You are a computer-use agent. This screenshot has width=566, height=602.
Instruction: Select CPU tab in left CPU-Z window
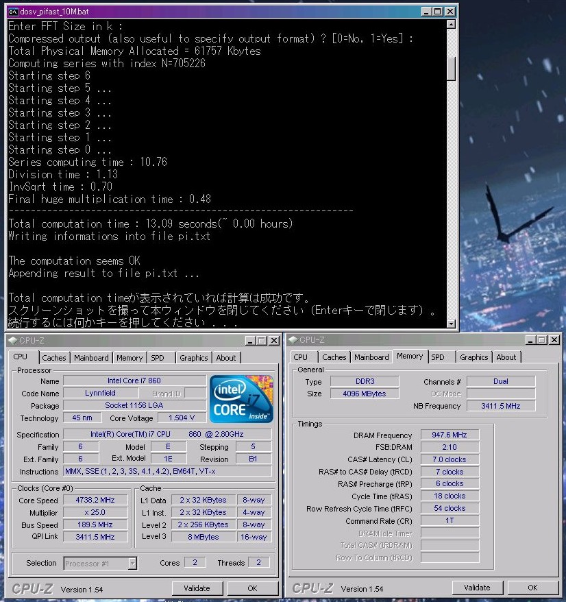point(21,357)
